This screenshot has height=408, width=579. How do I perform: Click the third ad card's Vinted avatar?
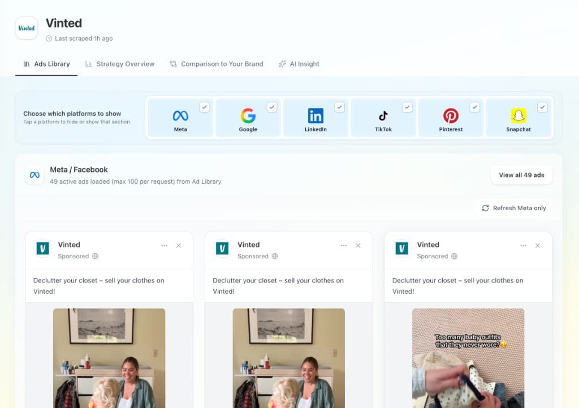[x=402, y=248]
